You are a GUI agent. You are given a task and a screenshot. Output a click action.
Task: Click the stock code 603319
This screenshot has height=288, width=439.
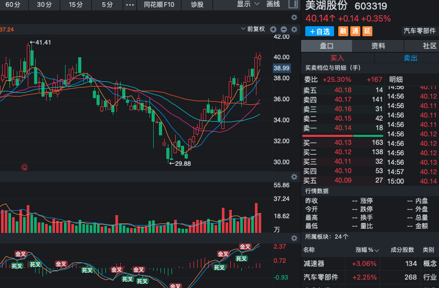(371, 6)
